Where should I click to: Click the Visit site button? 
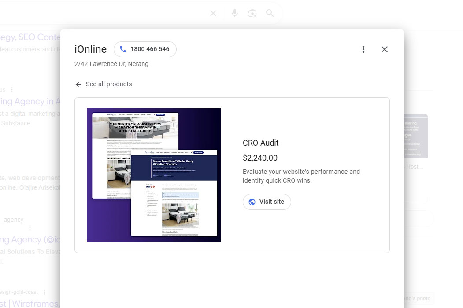point(267,202)
